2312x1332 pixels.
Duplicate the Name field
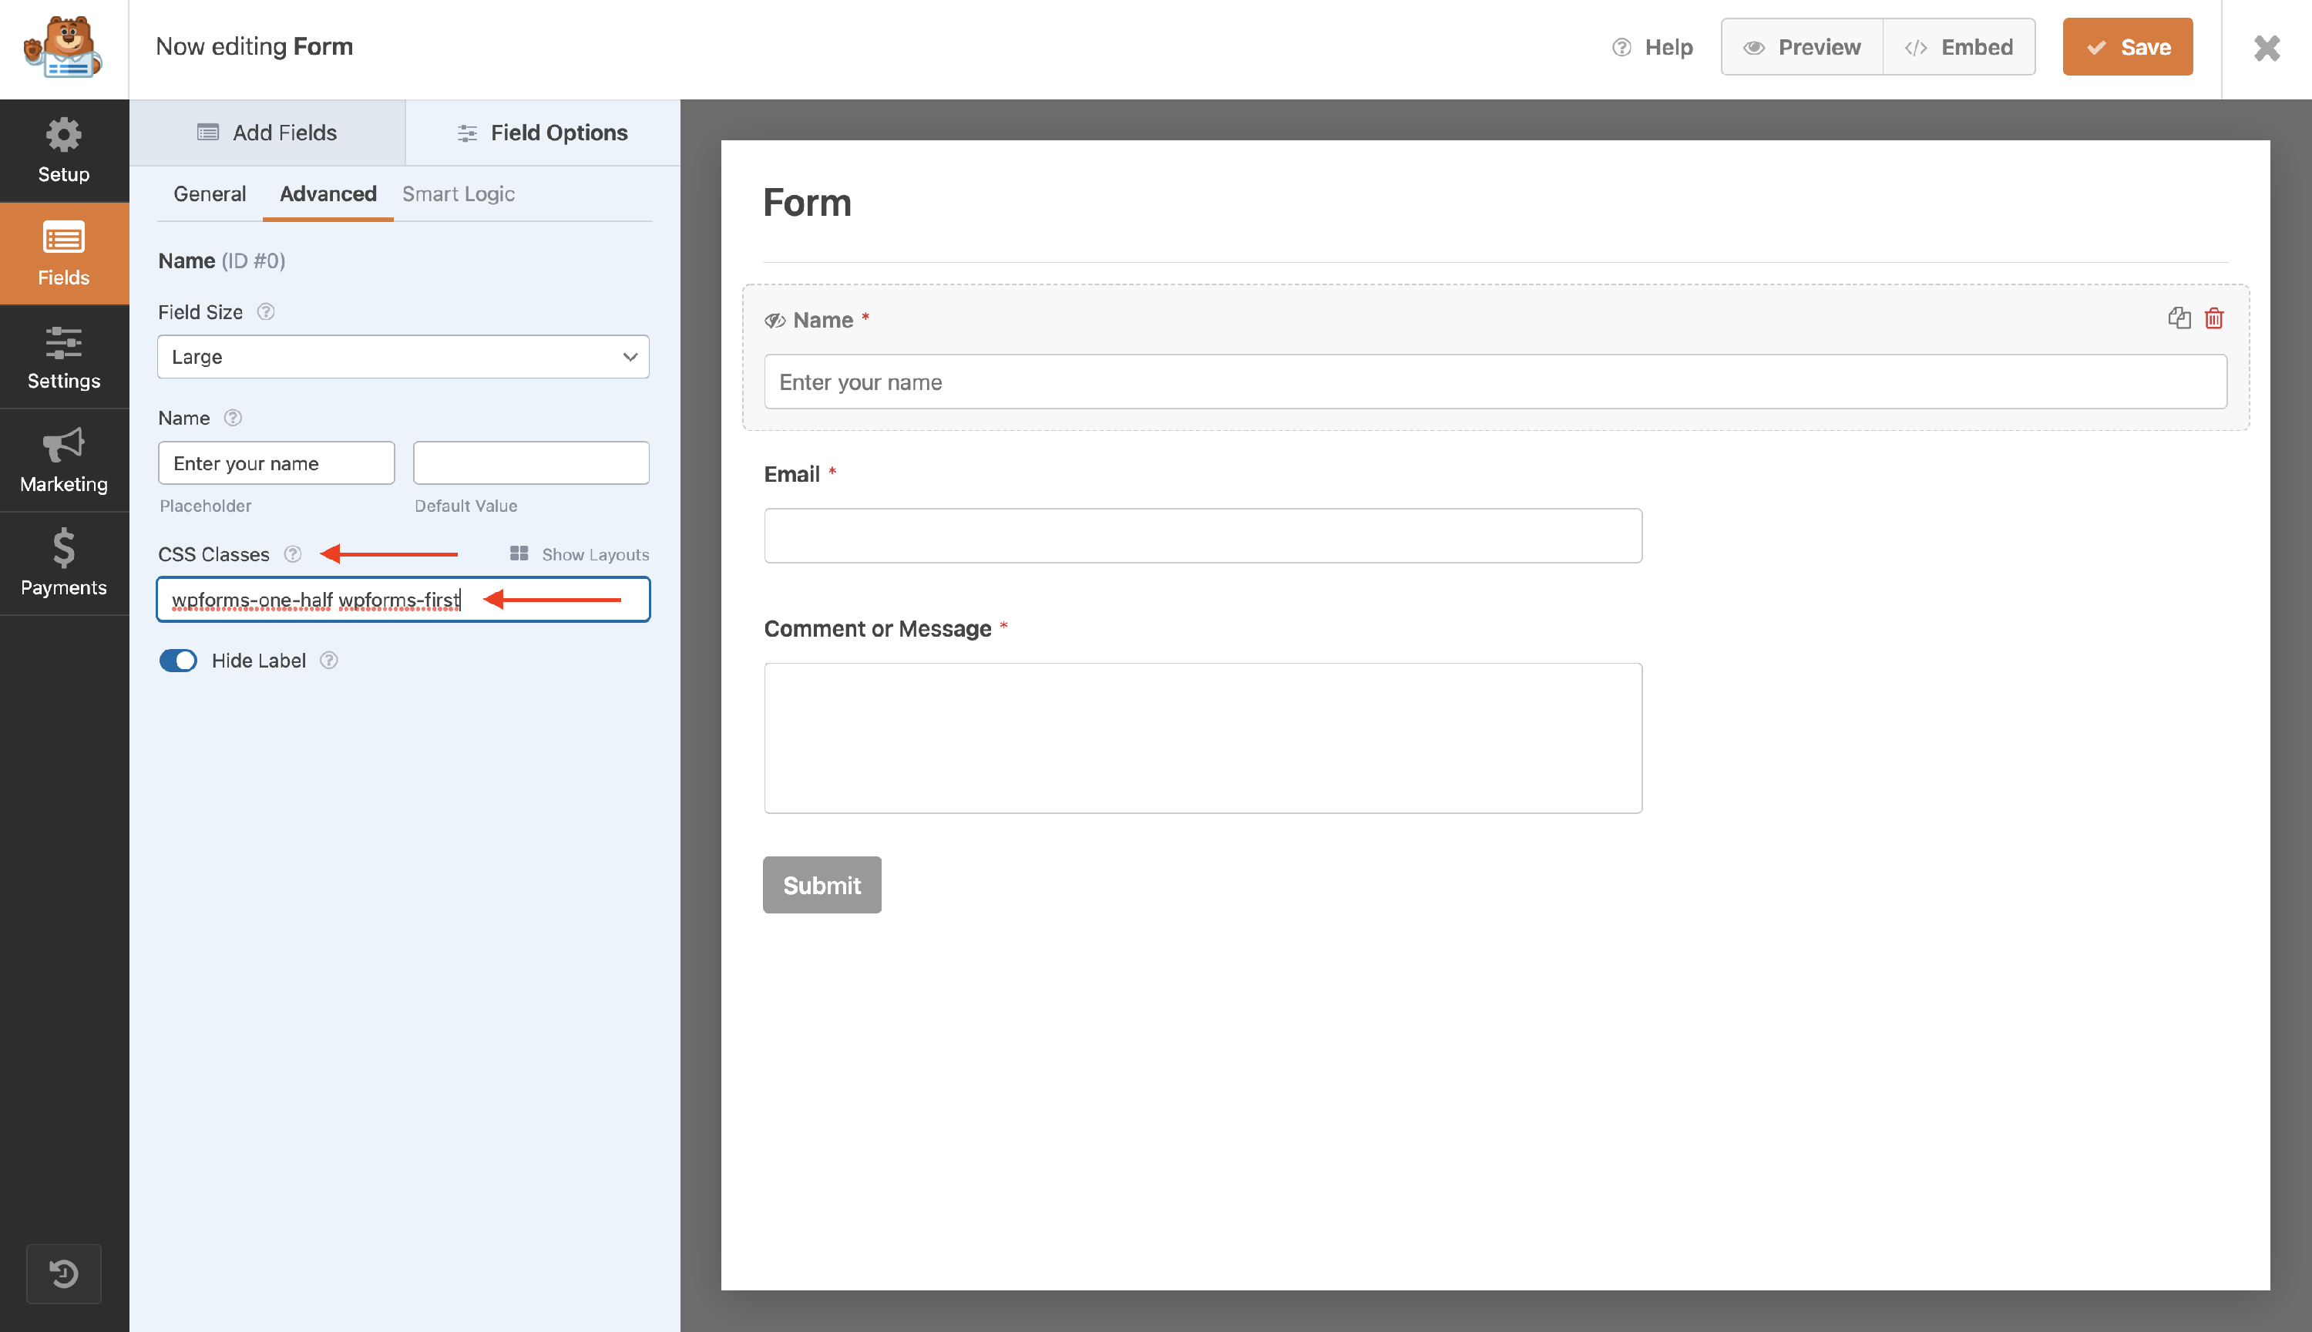[x=2179, y=318]
